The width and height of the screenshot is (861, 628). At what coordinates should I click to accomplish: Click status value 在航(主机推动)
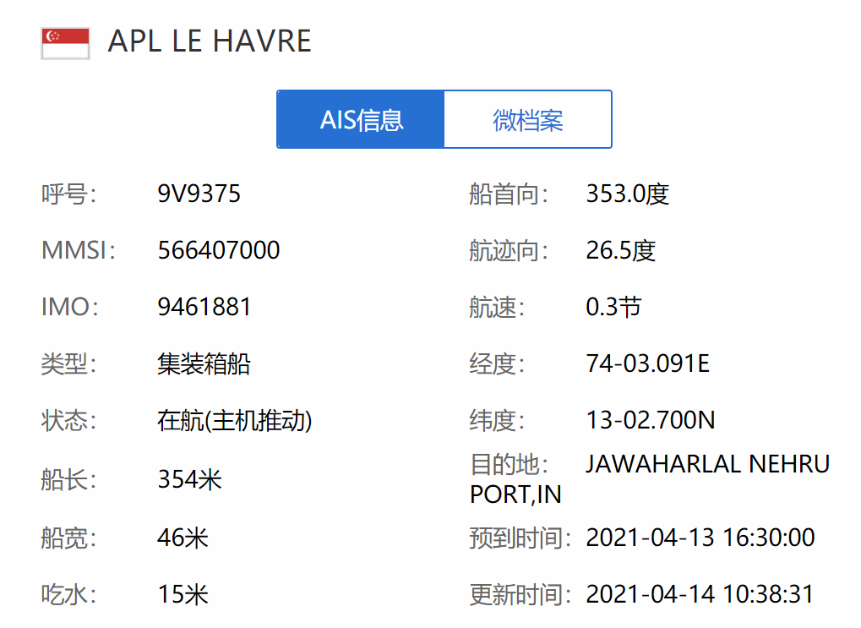[234, 420]
